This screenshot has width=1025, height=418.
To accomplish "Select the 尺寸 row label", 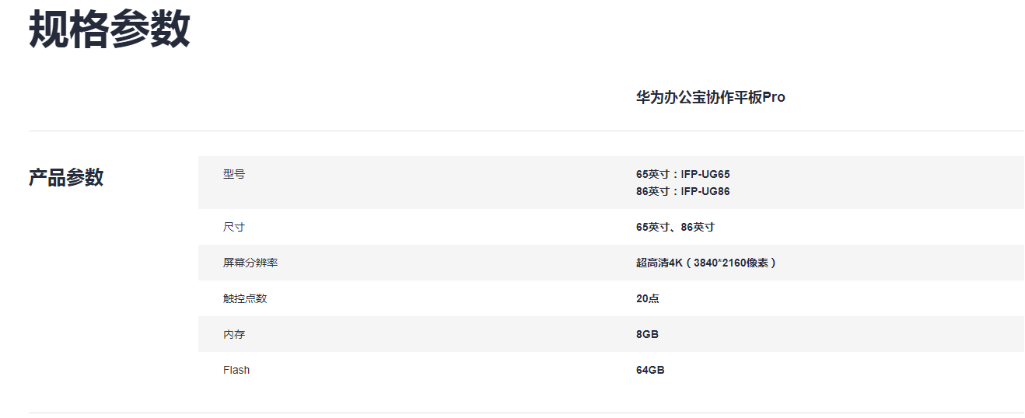I will [x=233, y=227].
